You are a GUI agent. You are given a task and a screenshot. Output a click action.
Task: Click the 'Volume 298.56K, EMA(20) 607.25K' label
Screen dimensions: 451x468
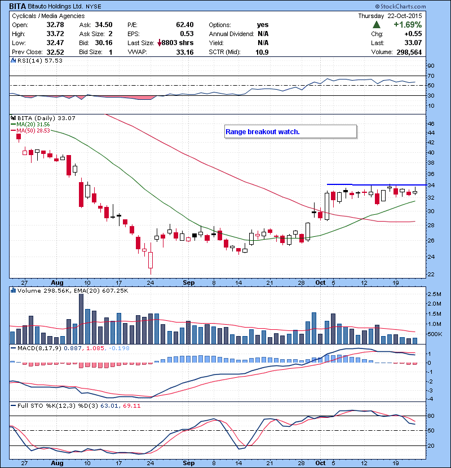pos(73,290)
